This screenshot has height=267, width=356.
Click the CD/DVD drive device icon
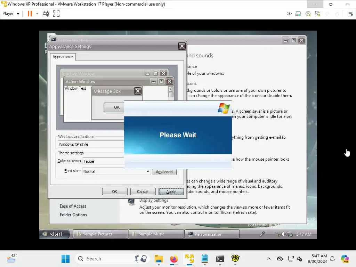(x=308, y=14)
